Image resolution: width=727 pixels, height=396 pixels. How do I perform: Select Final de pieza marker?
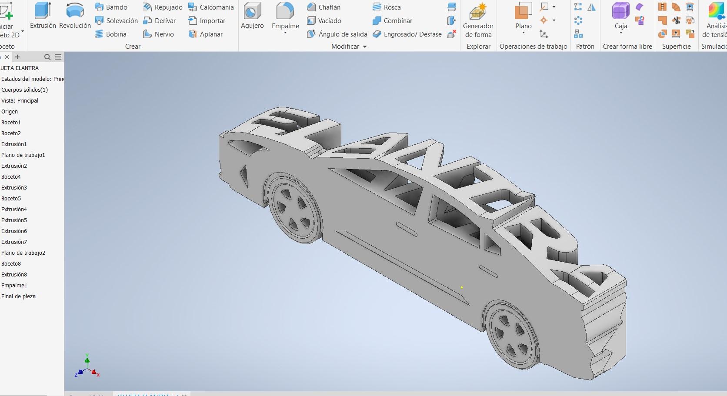coord(18,296)
